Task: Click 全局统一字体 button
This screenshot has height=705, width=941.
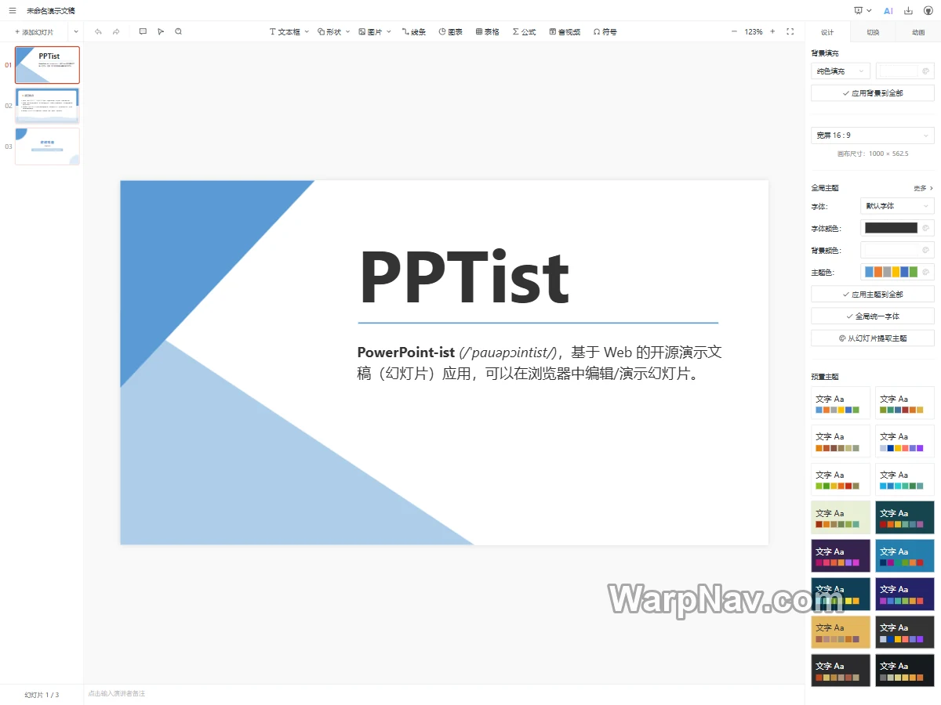Action: click(873, 316)
